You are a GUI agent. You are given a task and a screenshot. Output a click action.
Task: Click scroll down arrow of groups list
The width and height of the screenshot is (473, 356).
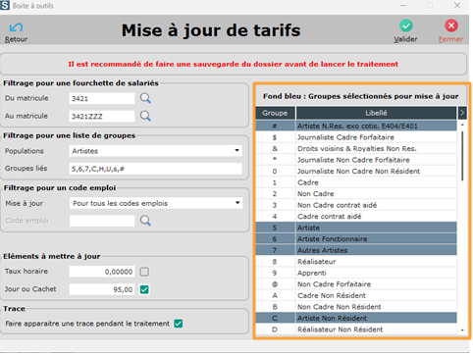pyautogui.click(x=462, y=331)
